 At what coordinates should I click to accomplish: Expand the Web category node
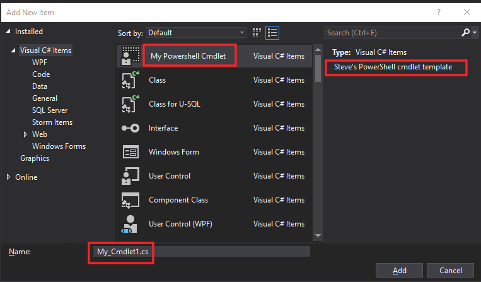coord(25,134)
